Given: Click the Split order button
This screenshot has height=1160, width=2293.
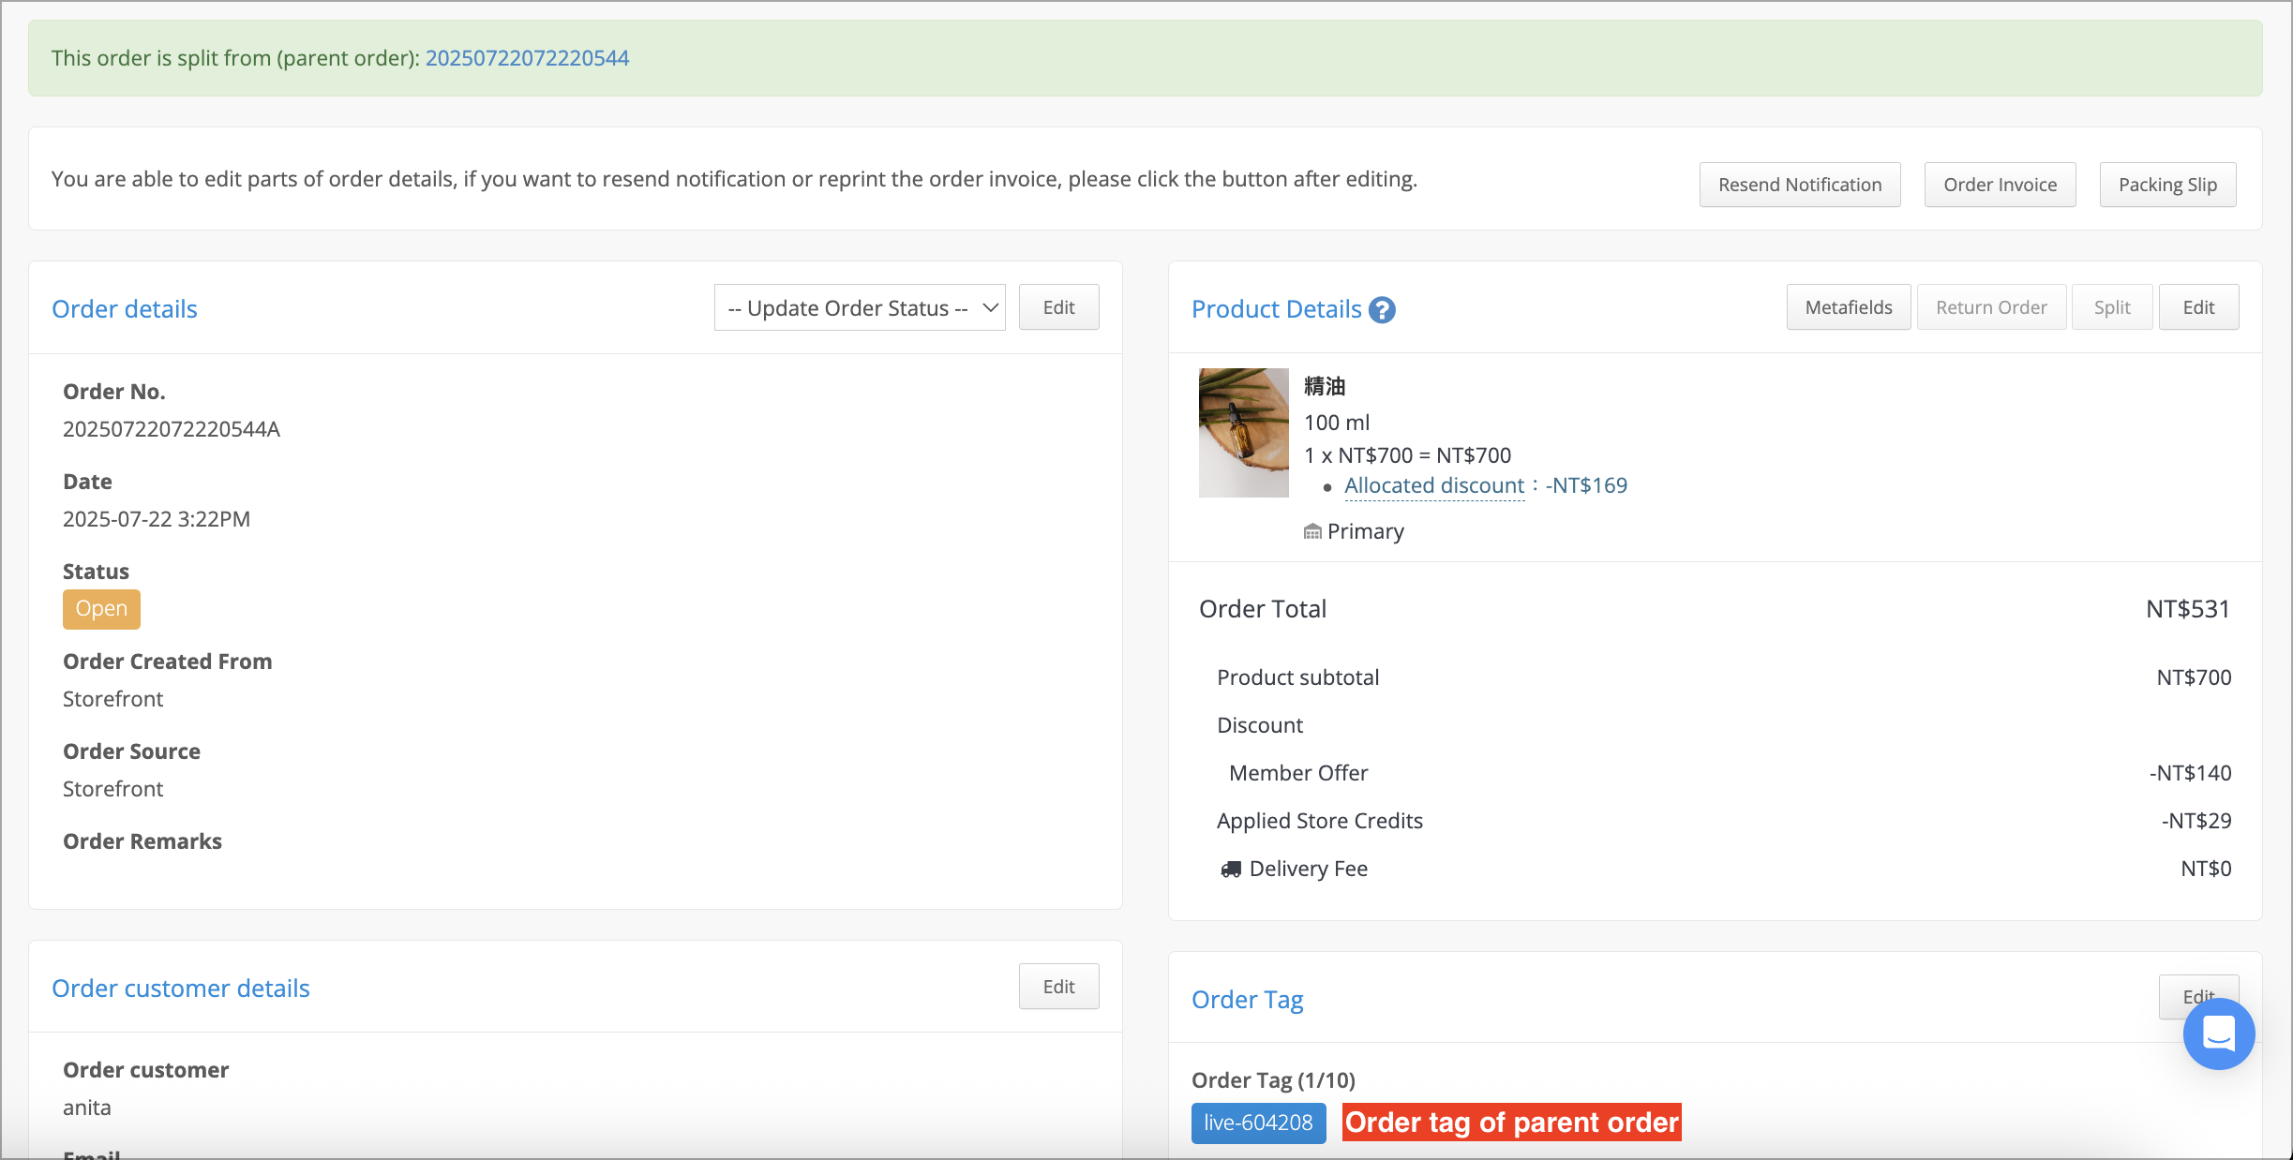Looking at the screenshot, I should click(2112, 307).
